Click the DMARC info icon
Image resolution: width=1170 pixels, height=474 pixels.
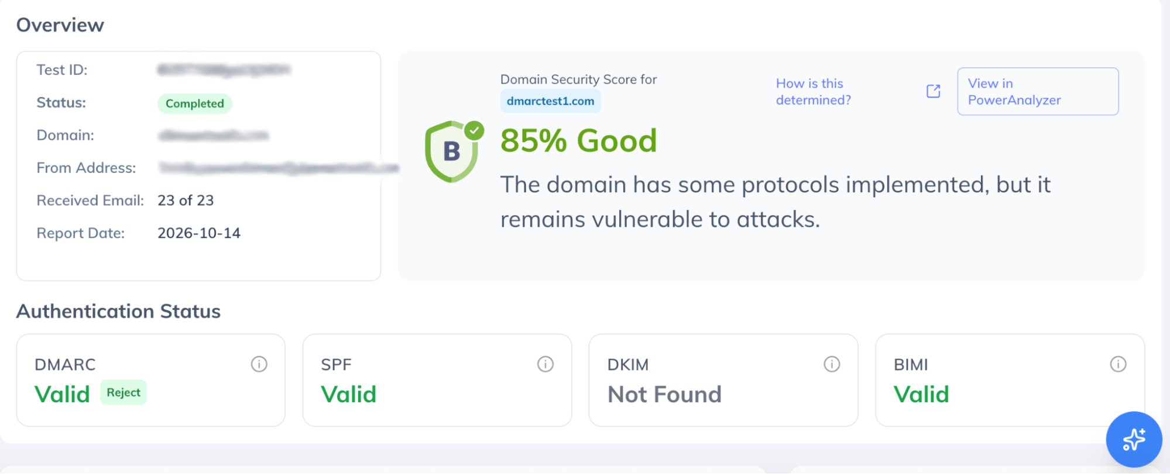point(259,364)
